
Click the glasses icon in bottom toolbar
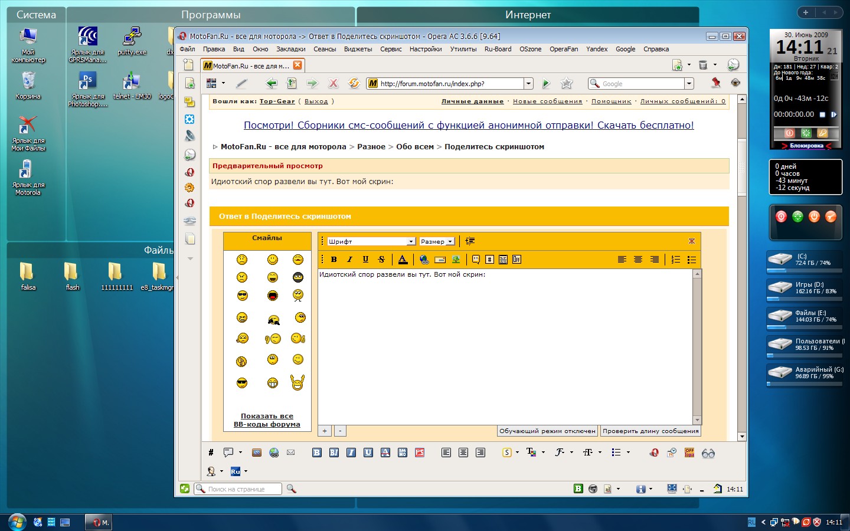(708, 453)
